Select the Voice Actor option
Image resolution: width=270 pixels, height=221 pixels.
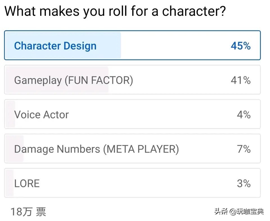click(132, 114)
